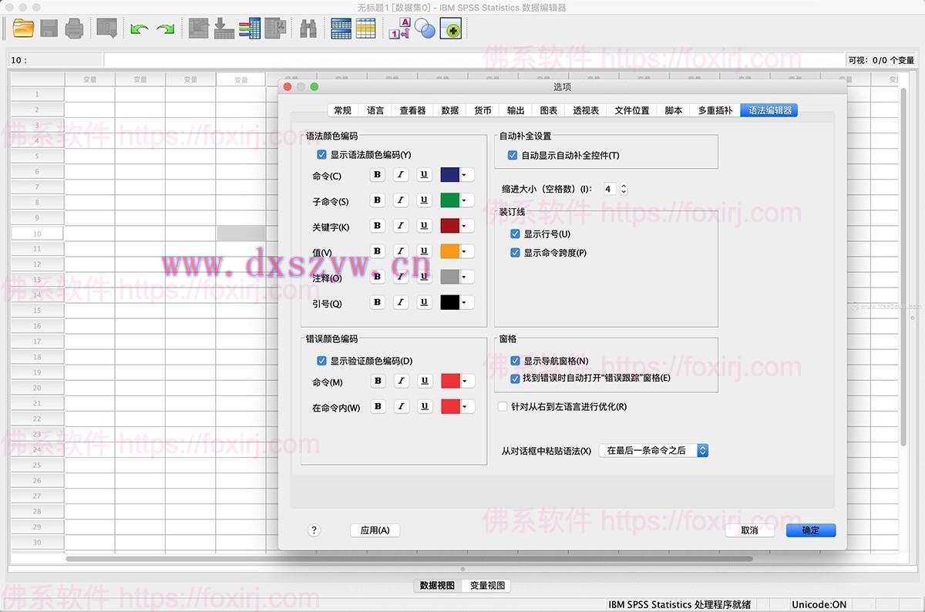Switch to the 常规 tab
The image size is (925, 612).
[342, 110]
